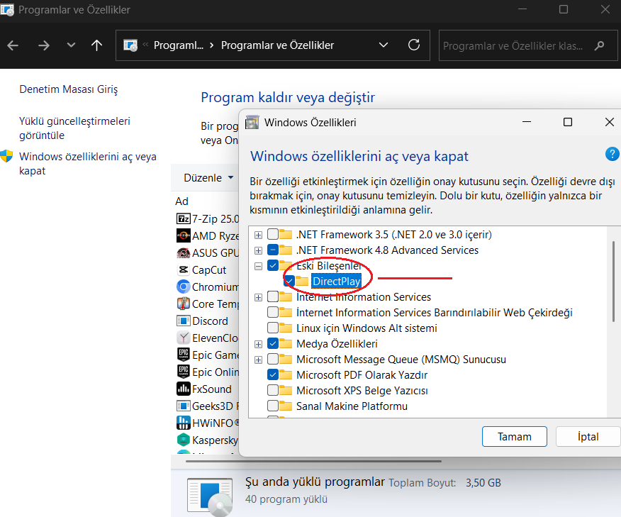The image size is (621, 517).
Task: Select Core Temp program icon
Action: point(183,304)
